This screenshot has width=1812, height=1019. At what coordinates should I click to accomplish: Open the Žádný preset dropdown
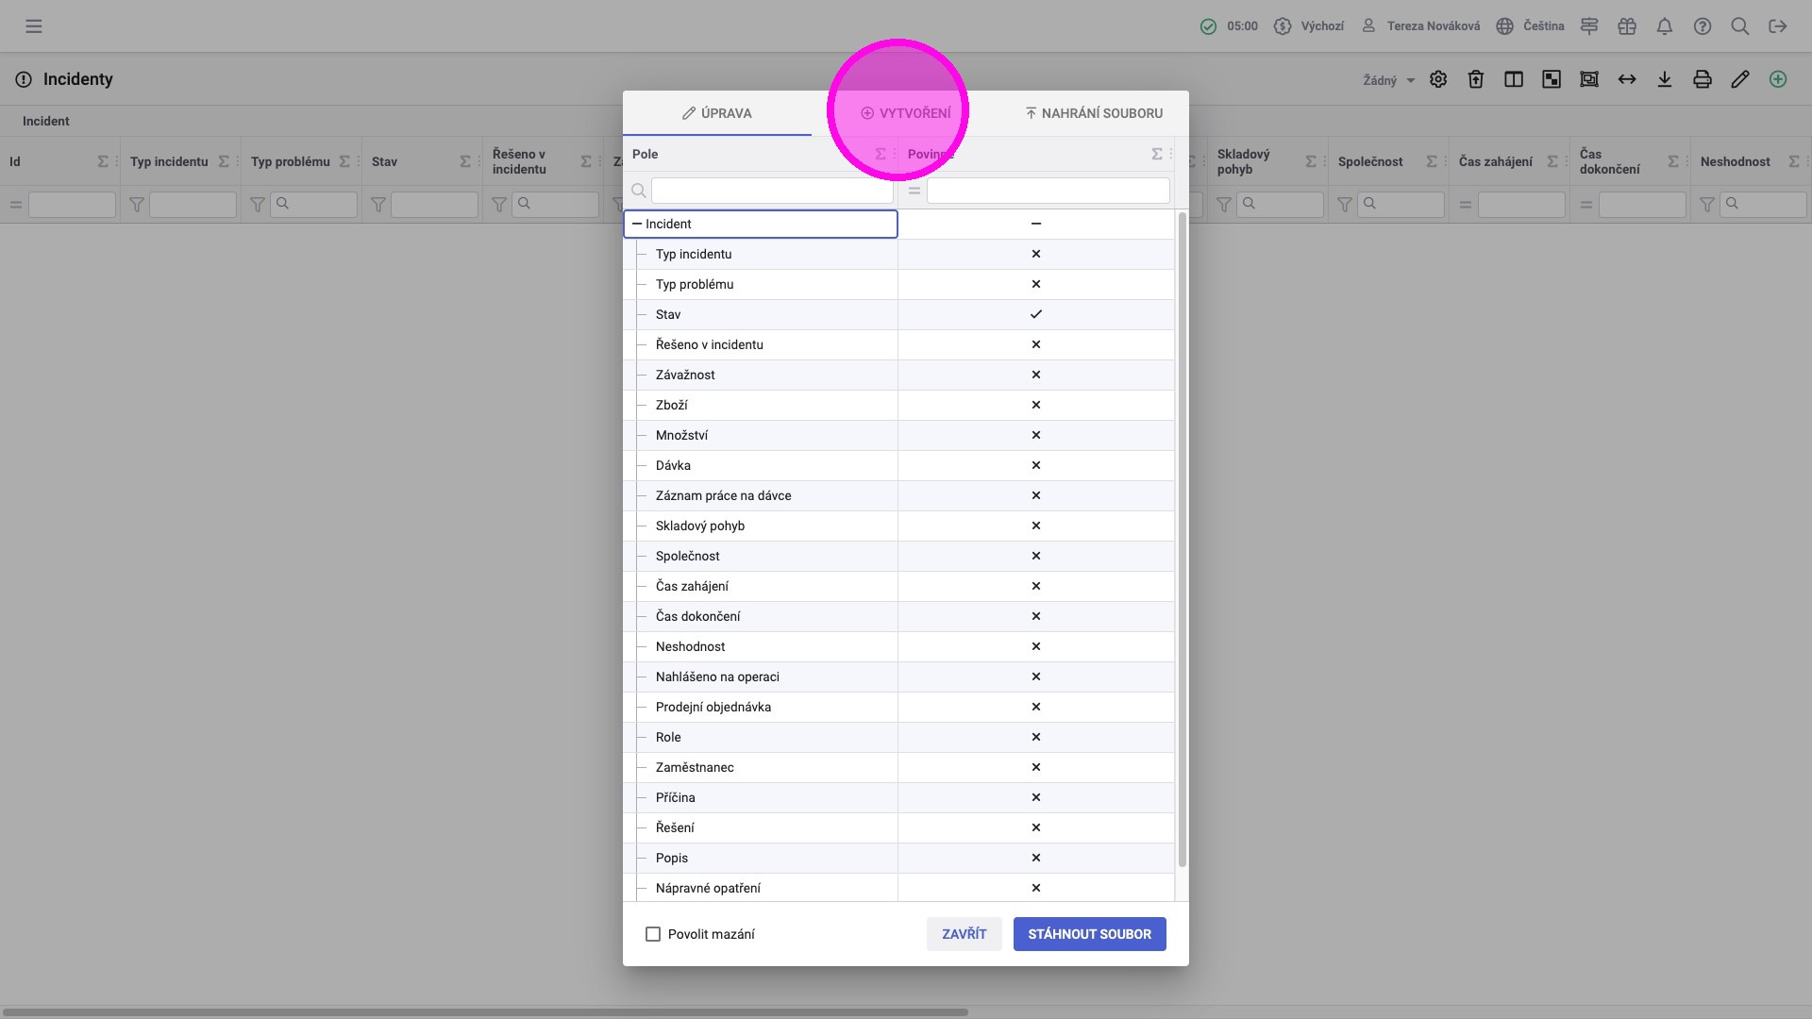point(1389,80)
